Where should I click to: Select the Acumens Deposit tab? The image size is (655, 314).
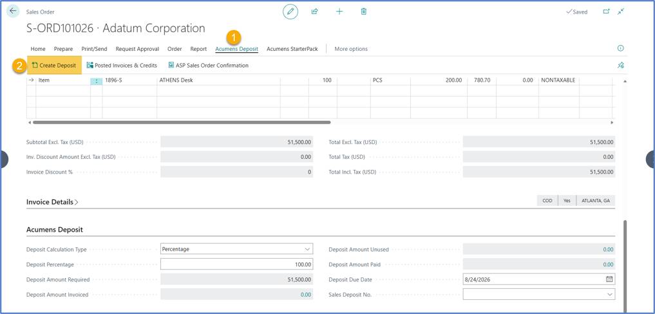point(236,49)
